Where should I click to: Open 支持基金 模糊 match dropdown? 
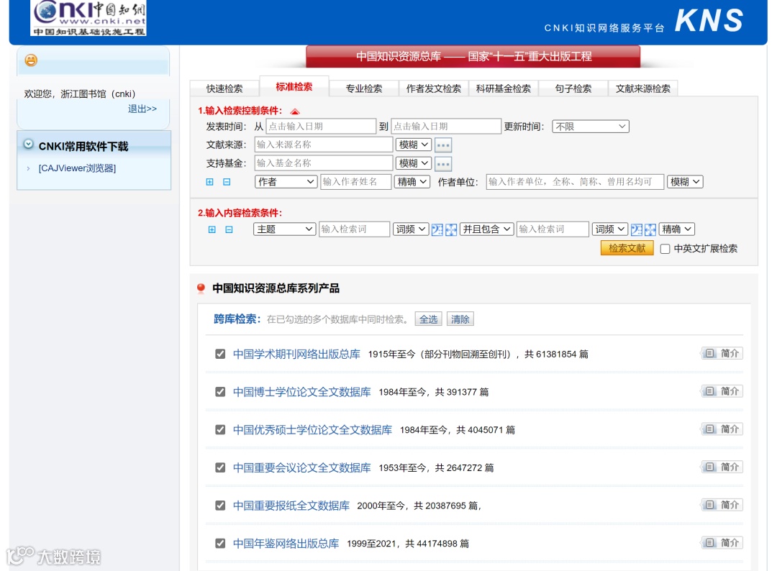pos(414,163)
